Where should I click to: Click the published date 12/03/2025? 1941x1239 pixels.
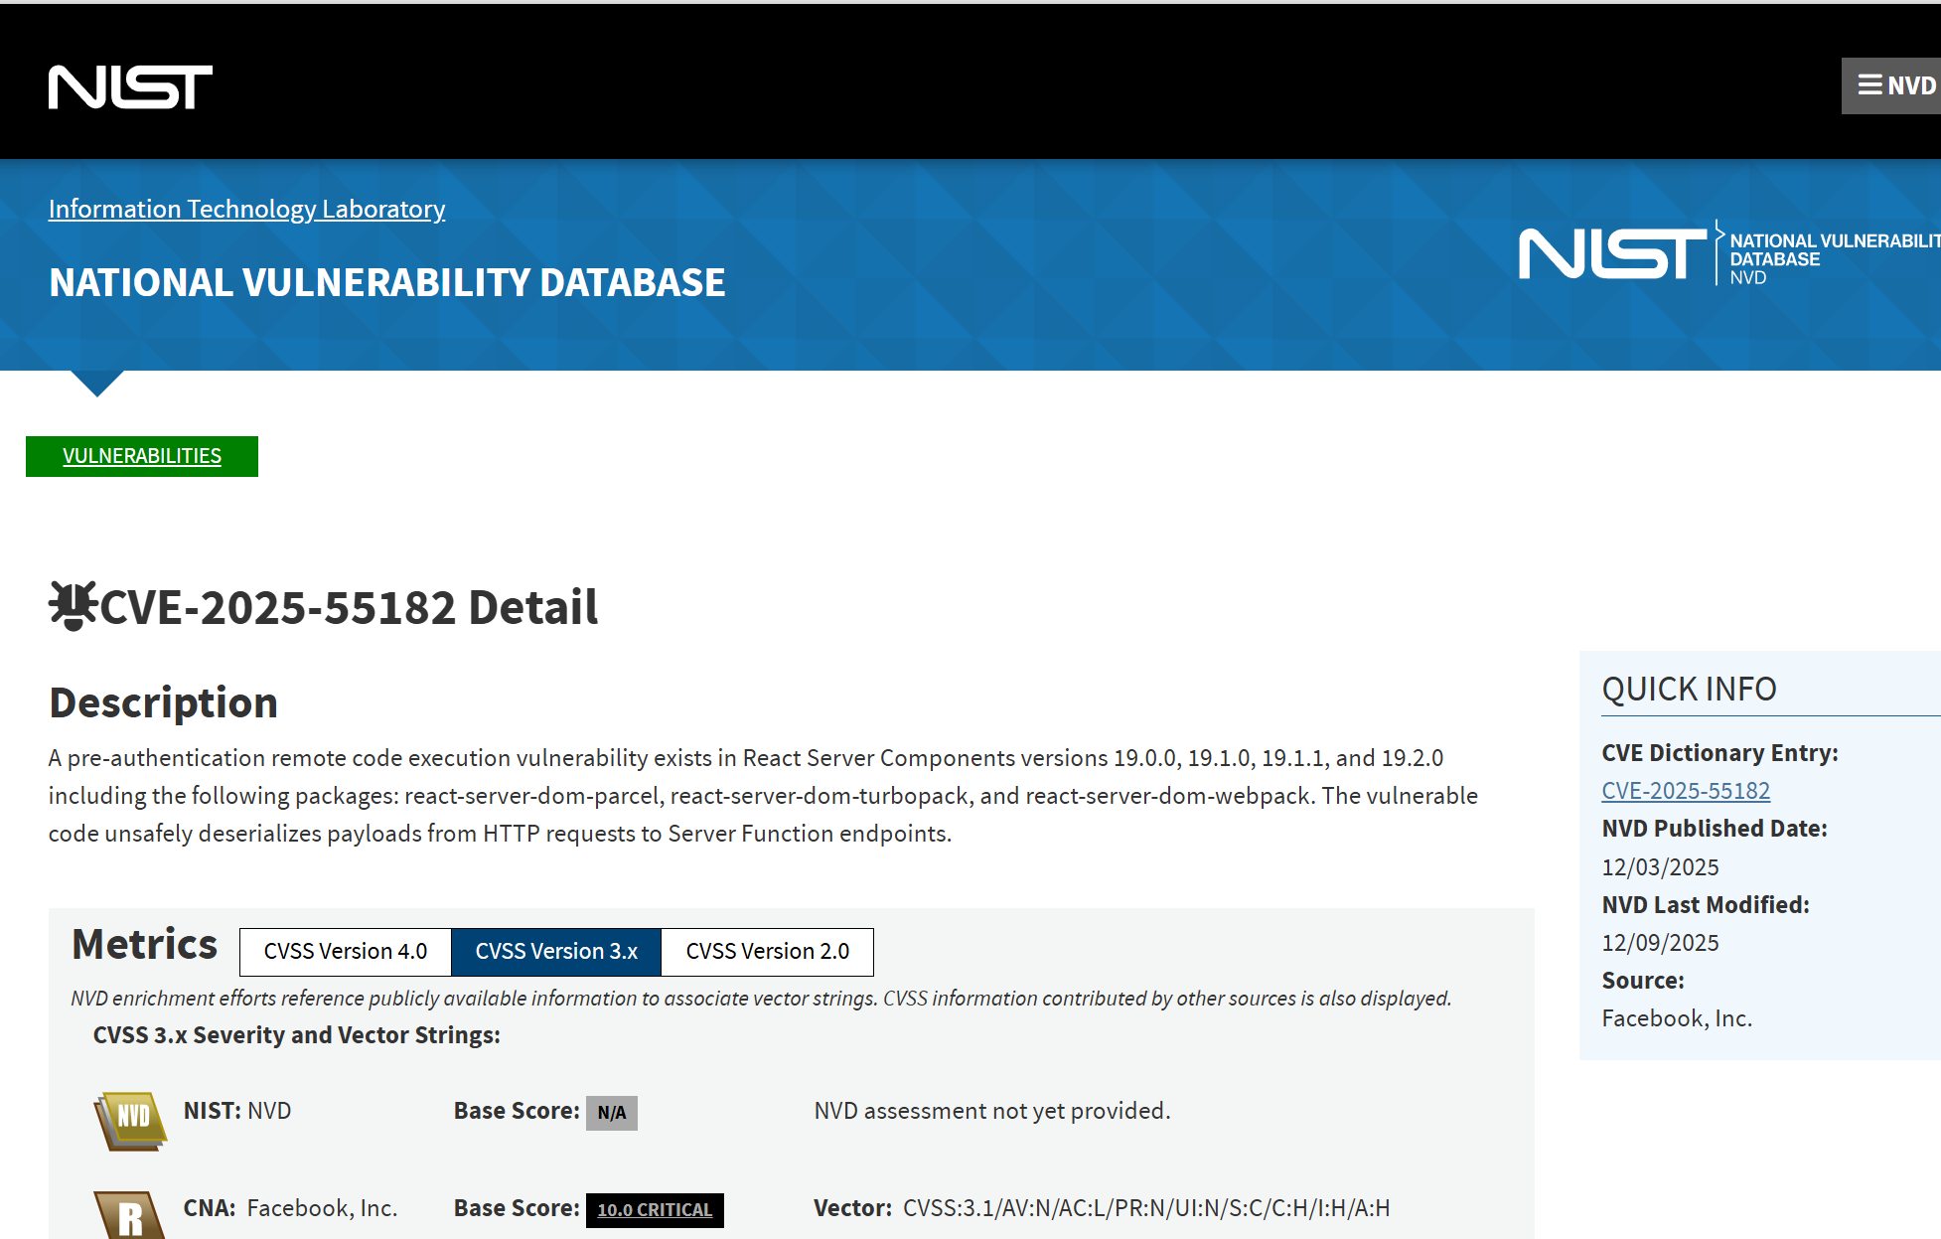click(1660, 867)
